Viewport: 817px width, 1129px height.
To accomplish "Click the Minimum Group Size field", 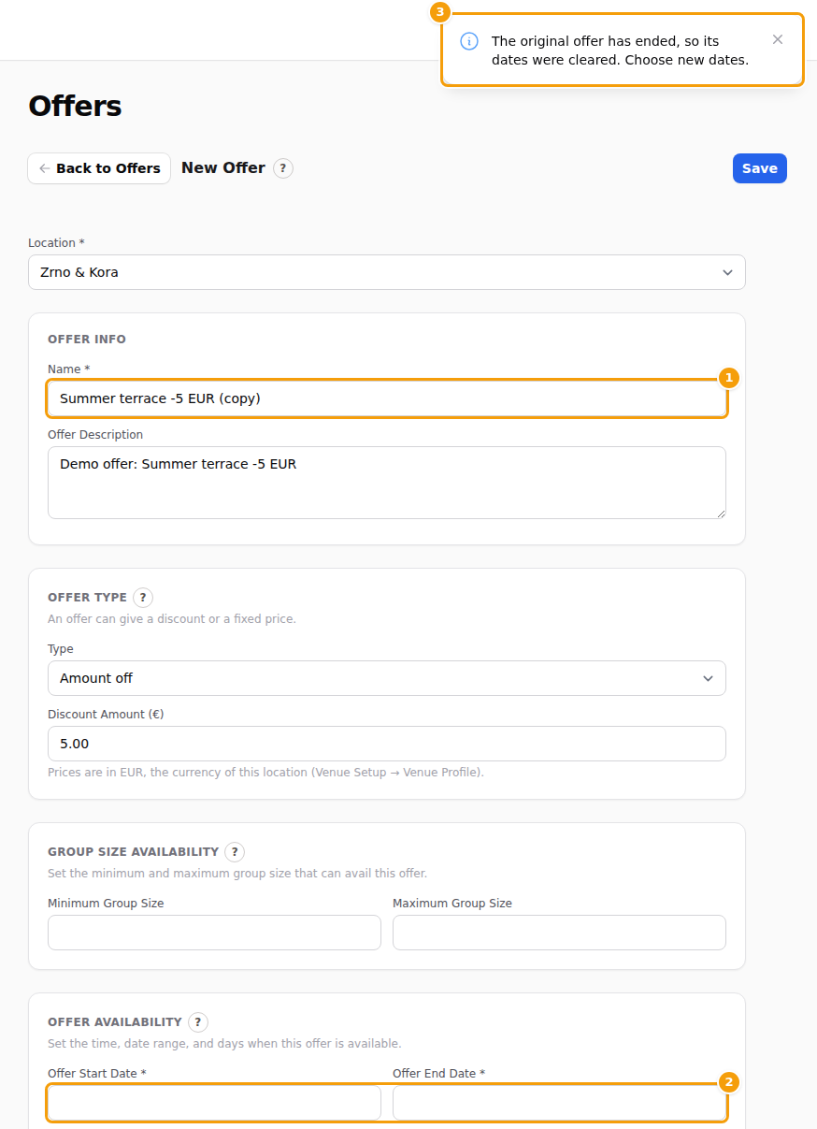I will 214,933.
